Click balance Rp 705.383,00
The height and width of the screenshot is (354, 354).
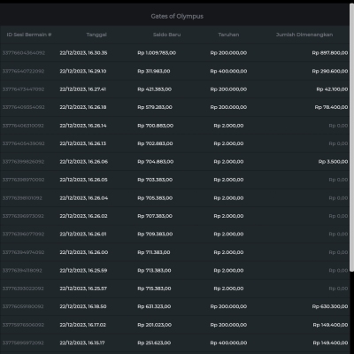coord(155,198)
